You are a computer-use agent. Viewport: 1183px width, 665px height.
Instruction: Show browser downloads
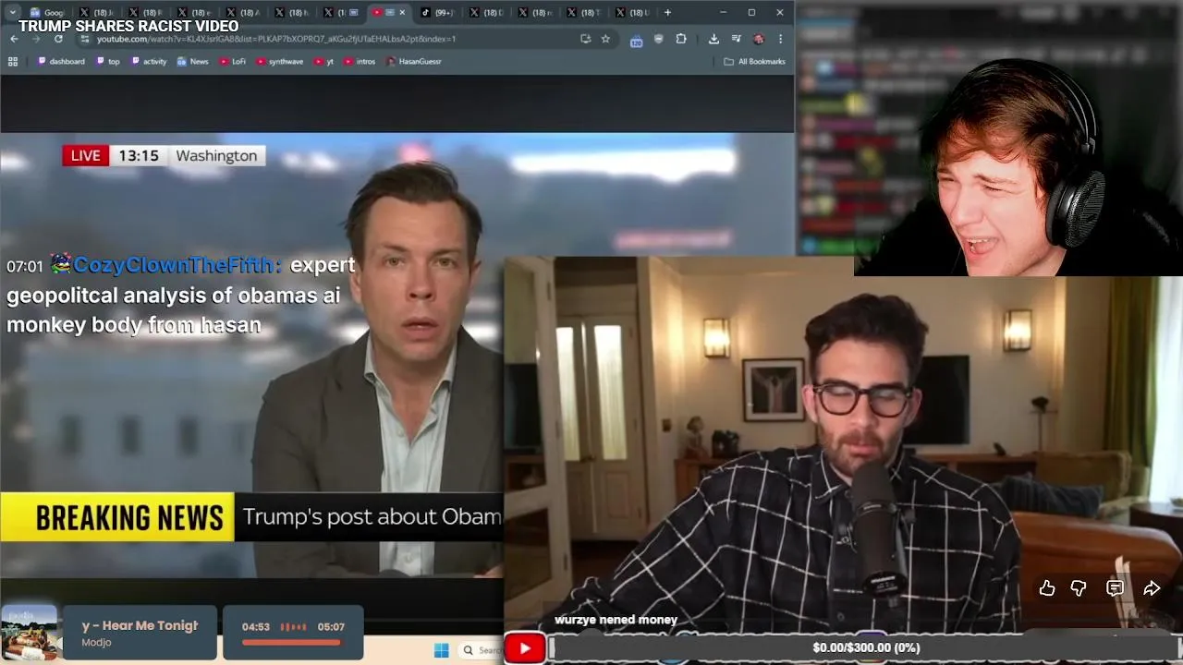tap(713, 39)
